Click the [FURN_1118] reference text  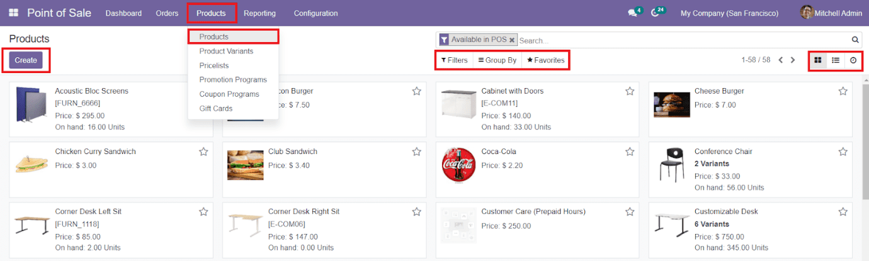tap(77, 224)
